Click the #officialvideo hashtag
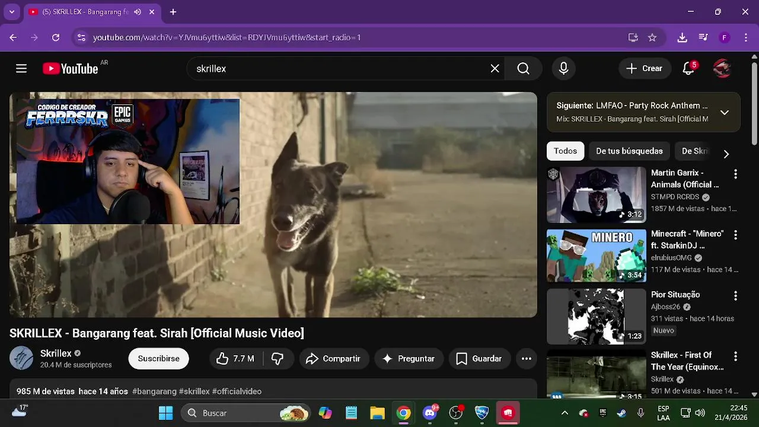Image resolution: width=759 pixels, height=427 pixels. tap(237, 391)
